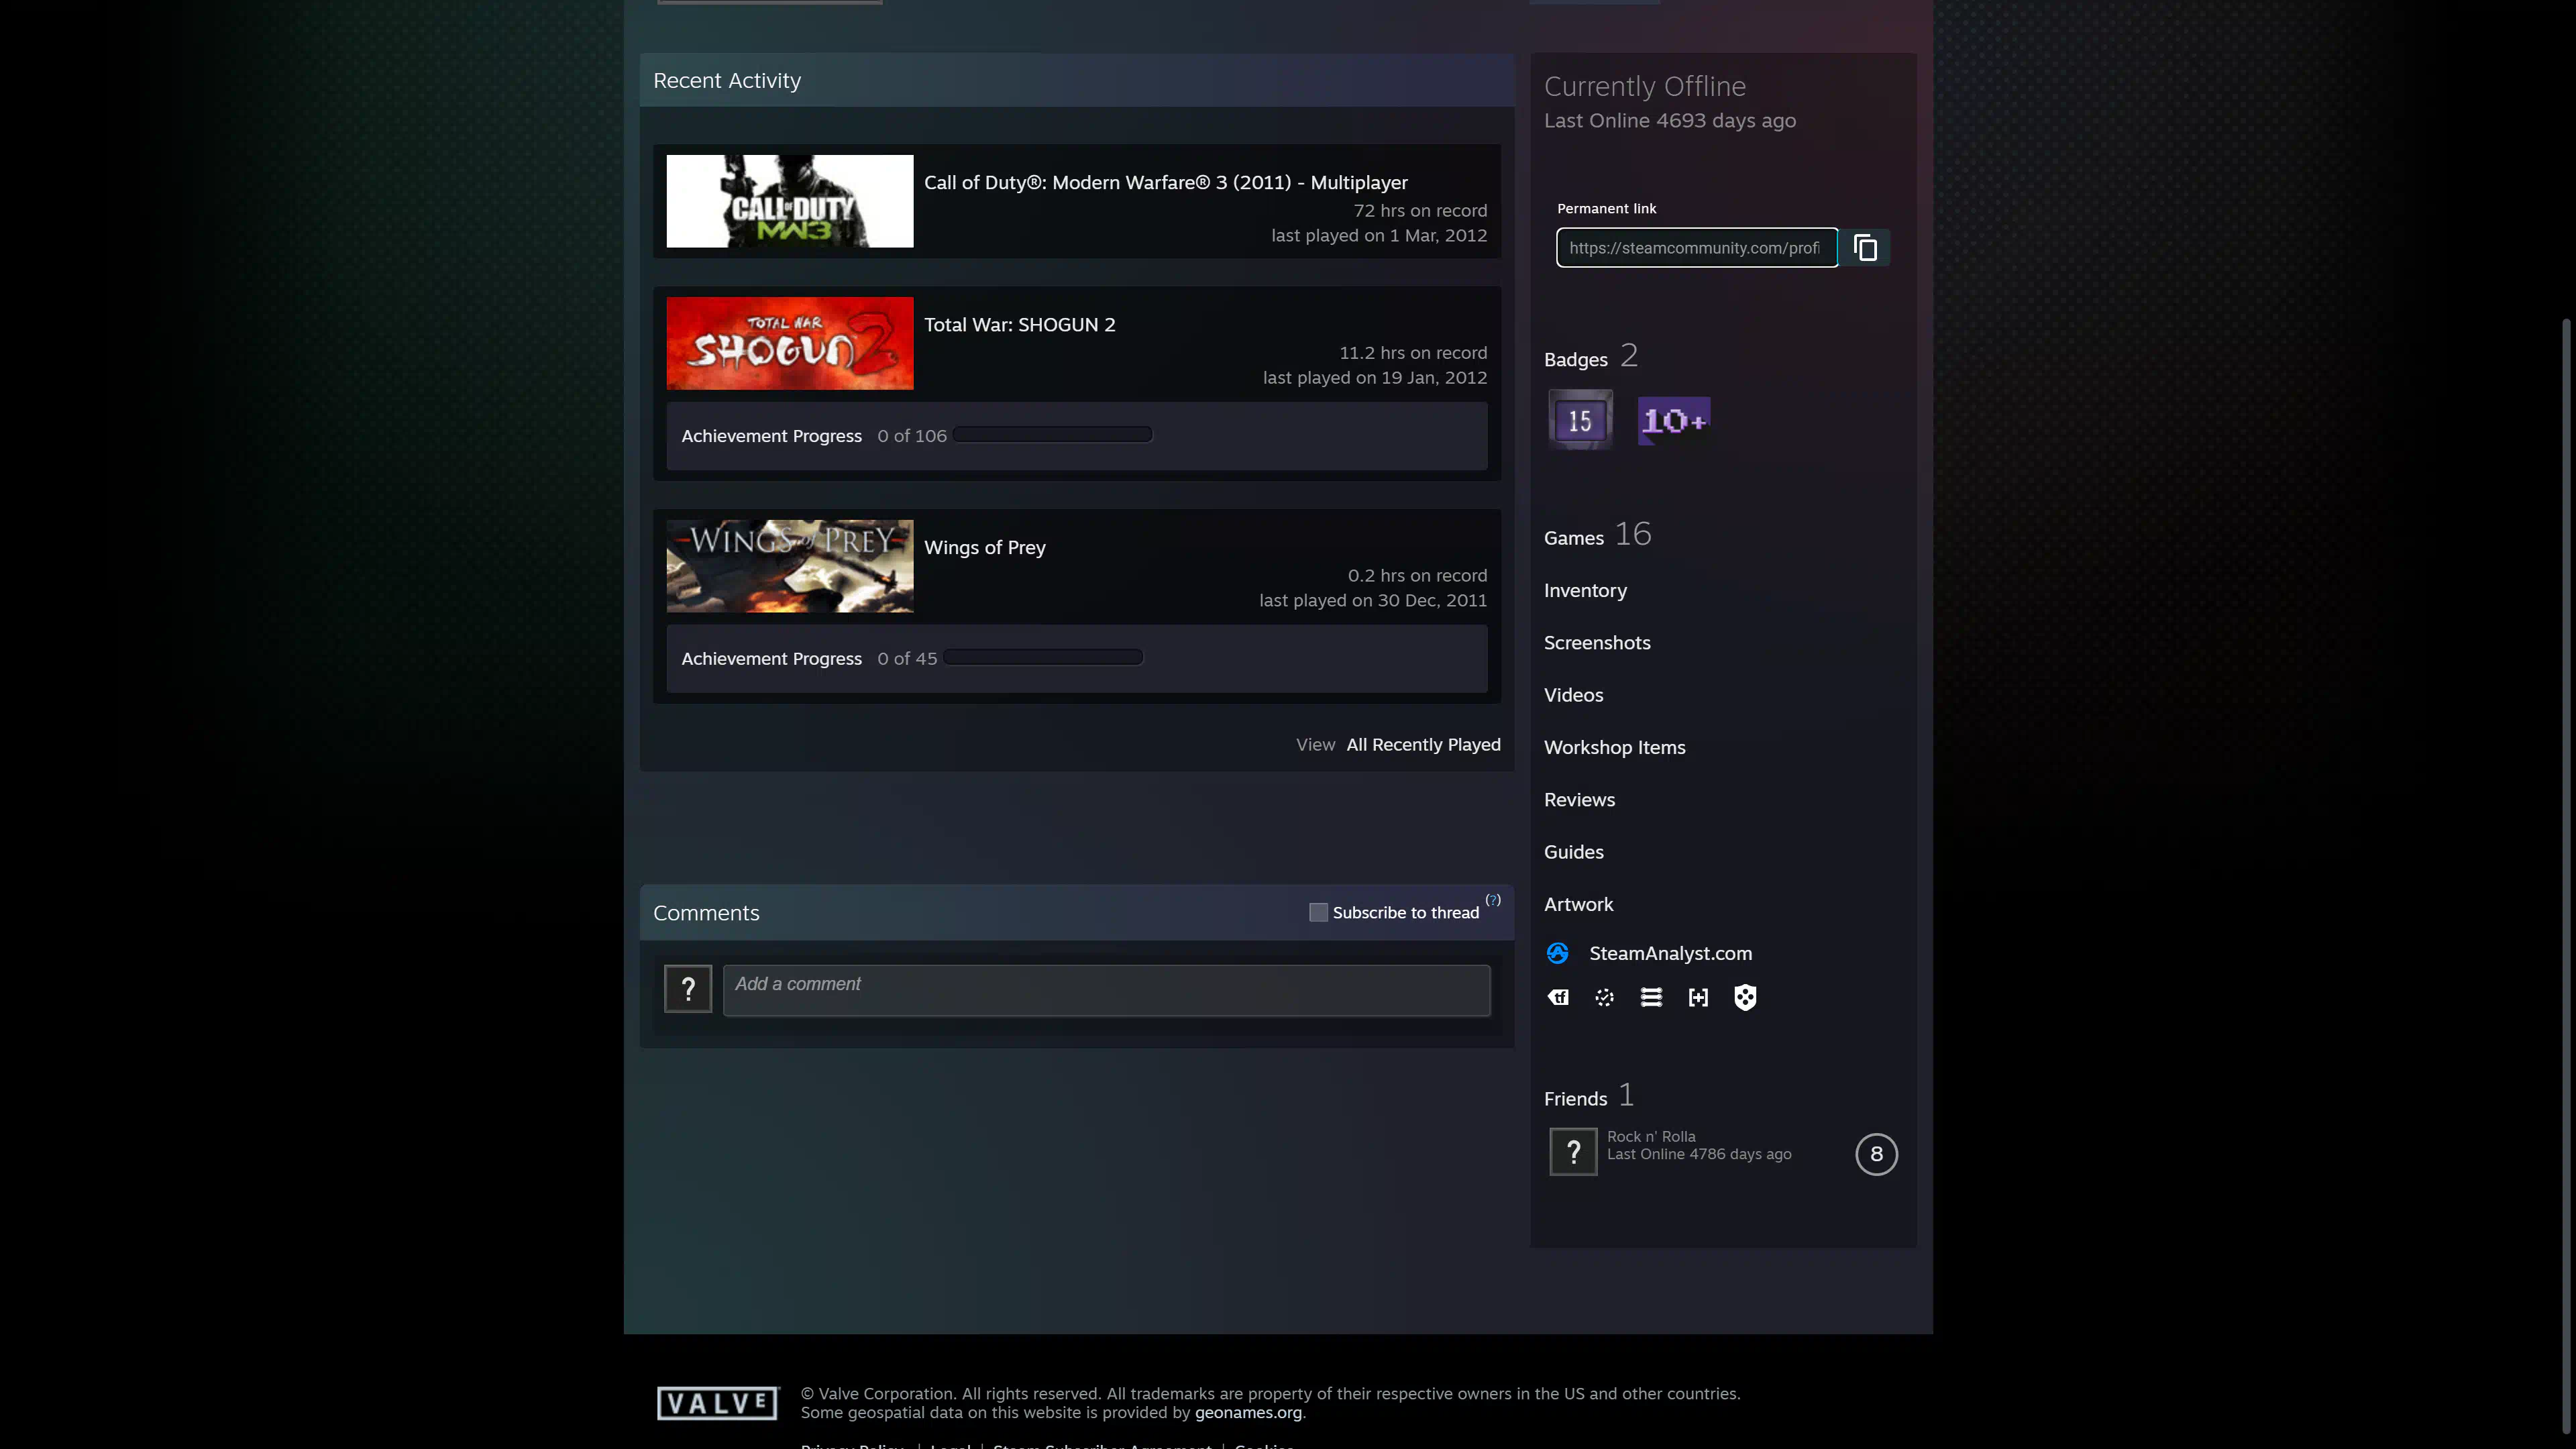Screen dimensions: 2576x1449
Task: Open Total War: SHOGUN 2 title link
Action: click(1020, 324)
